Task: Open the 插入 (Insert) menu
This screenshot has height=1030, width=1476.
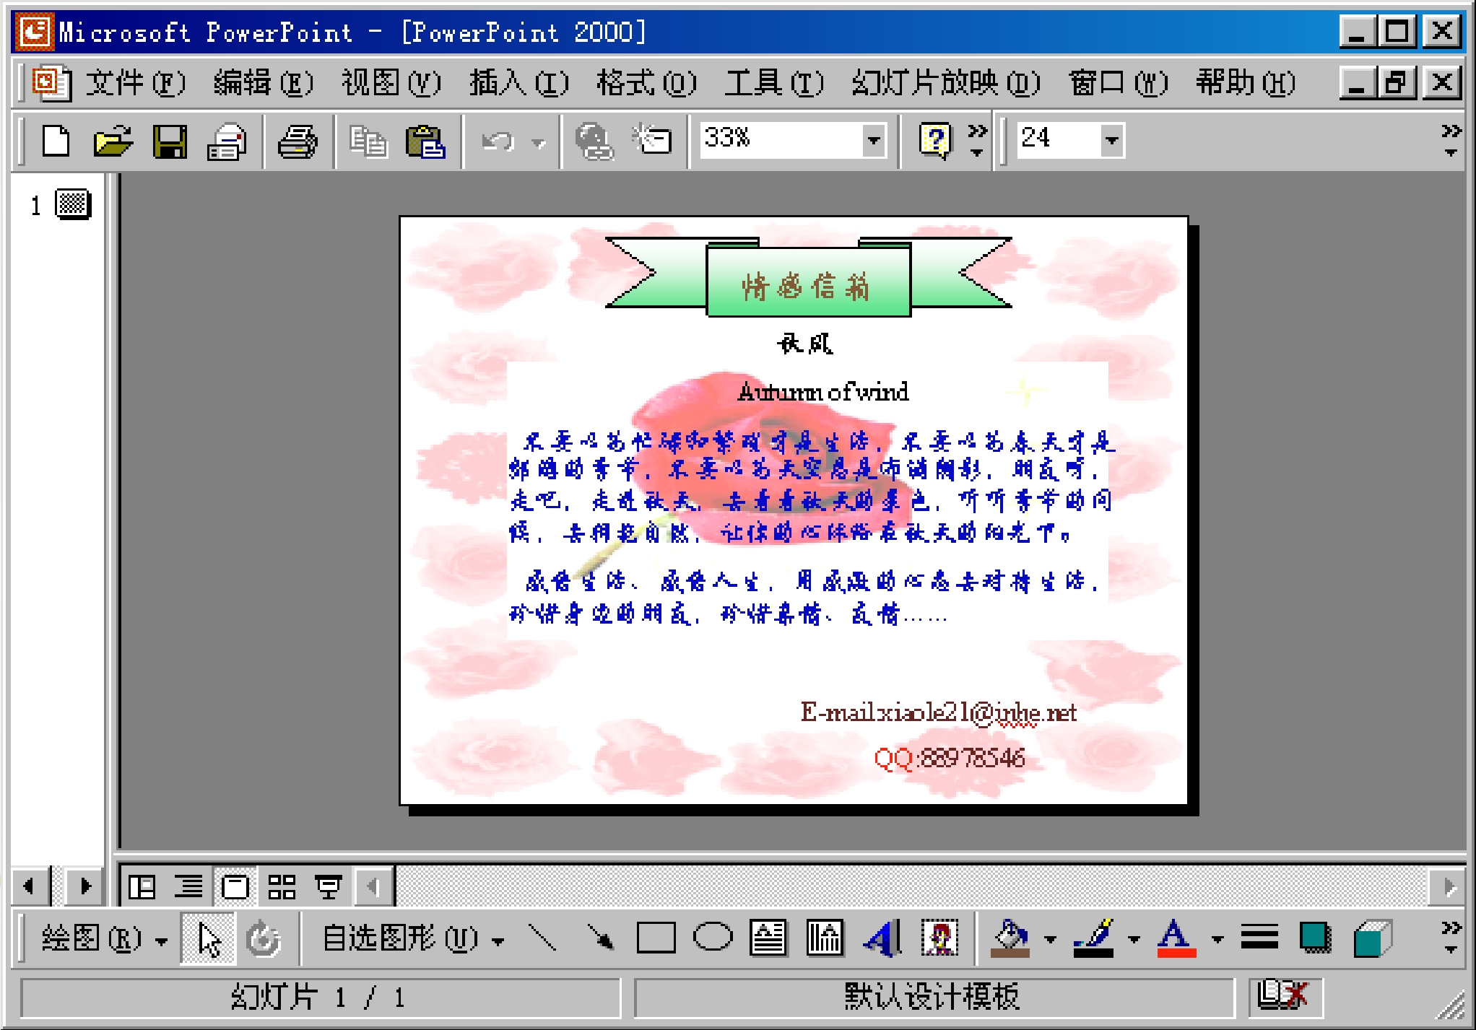Action: 518,83
